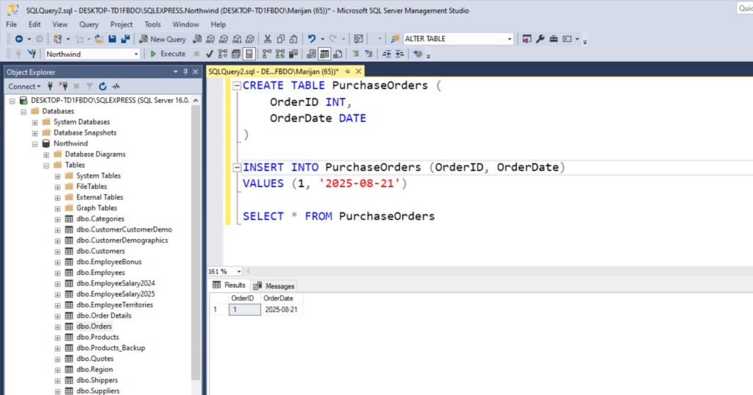Click the New Query button
753x395 pixels.
tap(163, 39)
